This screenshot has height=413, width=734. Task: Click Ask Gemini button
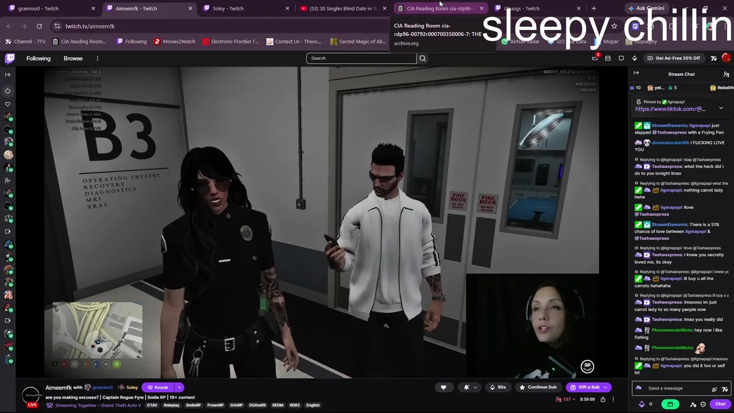tap(646, 9)
